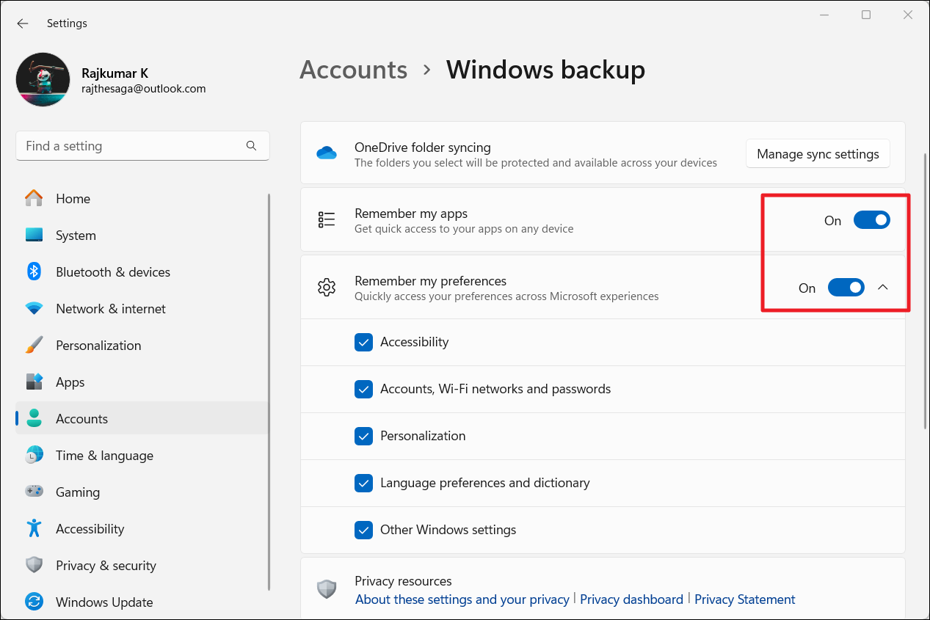Image resolution: width=930 pixels, height=620 pixels.
Task: Open the System settings page
Action: point(76,236)
